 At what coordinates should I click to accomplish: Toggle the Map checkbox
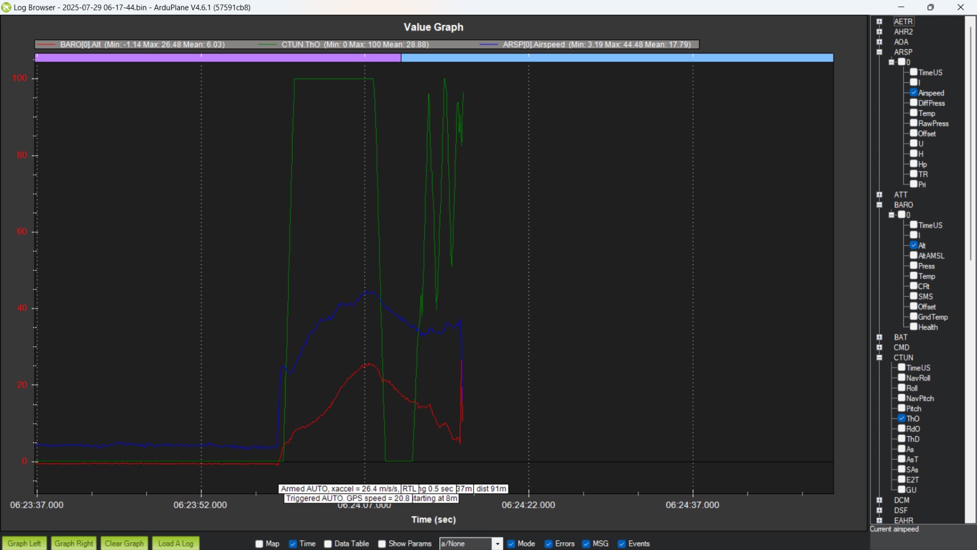(259, 543)
